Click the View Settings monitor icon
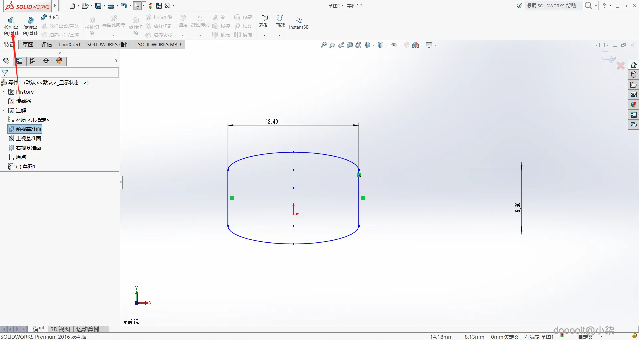 [x=429, y=45]
